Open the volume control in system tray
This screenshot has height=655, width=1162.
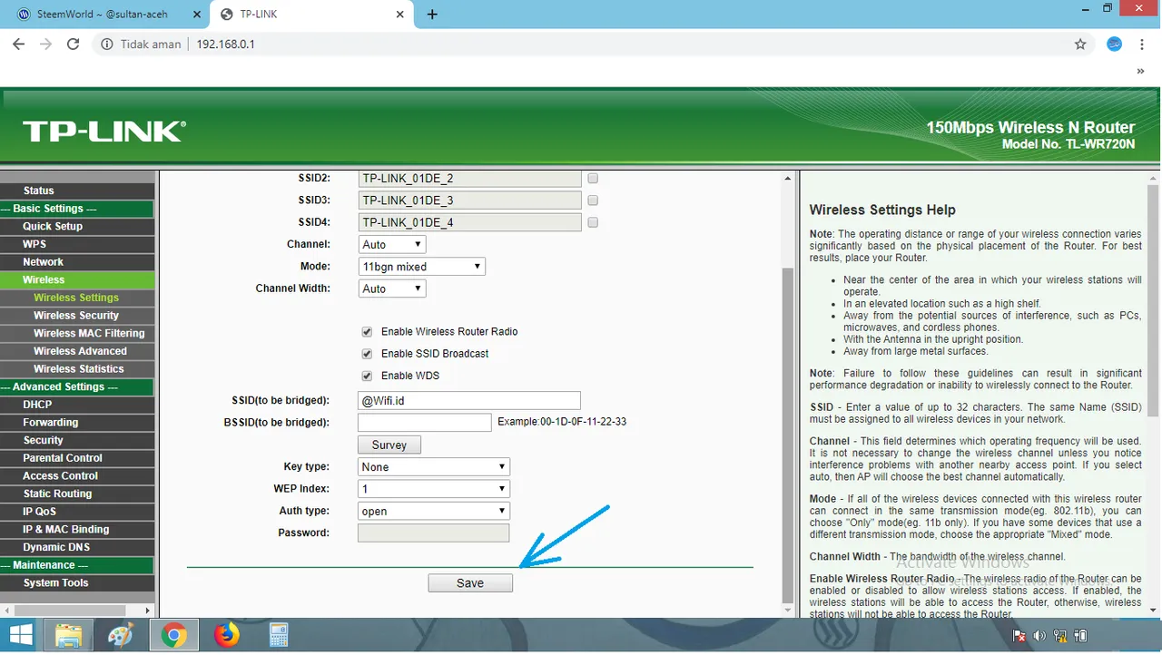click(1039, 636)
